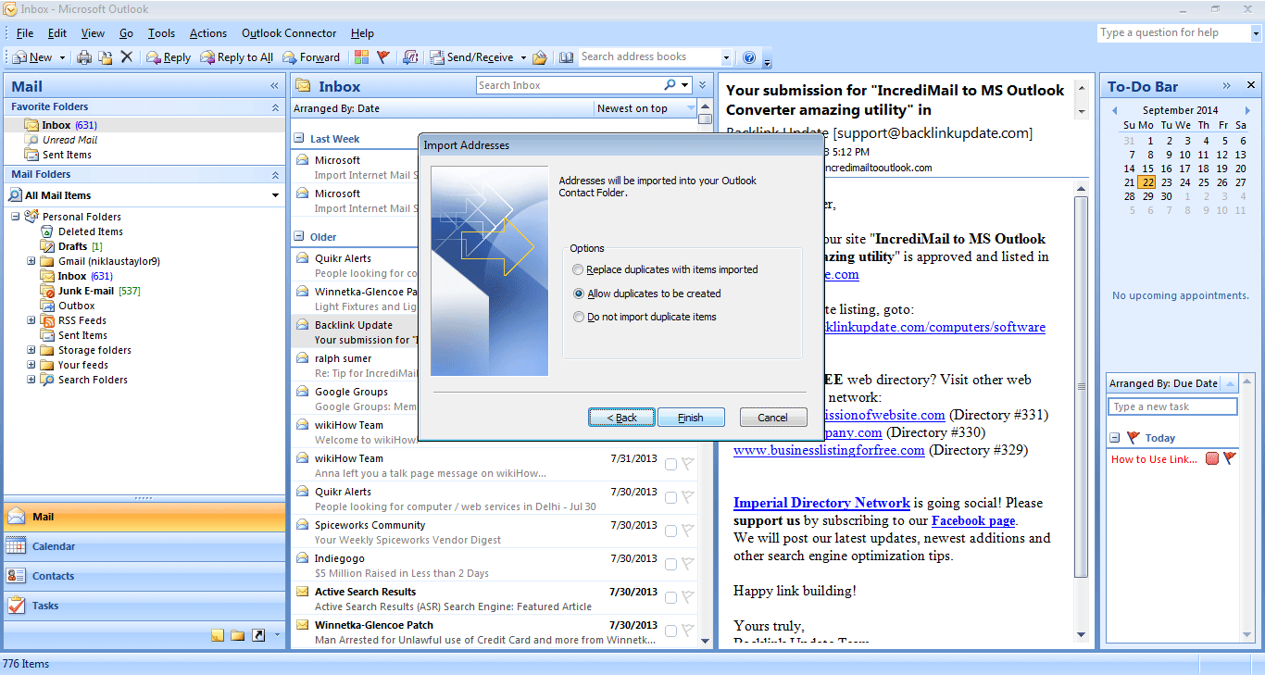Open the Edit menu
Viewport: 1265px width, 675px height.
pyautogui.click(x=57, y=33)
